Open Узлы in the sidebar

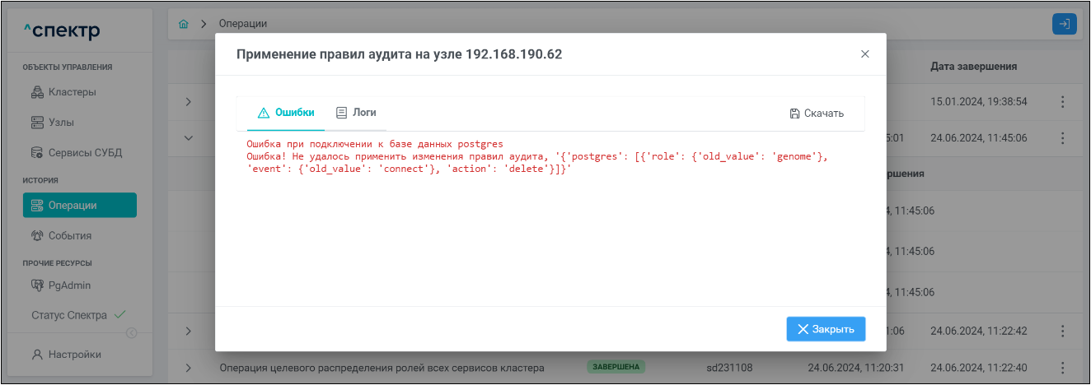point(60,123)
